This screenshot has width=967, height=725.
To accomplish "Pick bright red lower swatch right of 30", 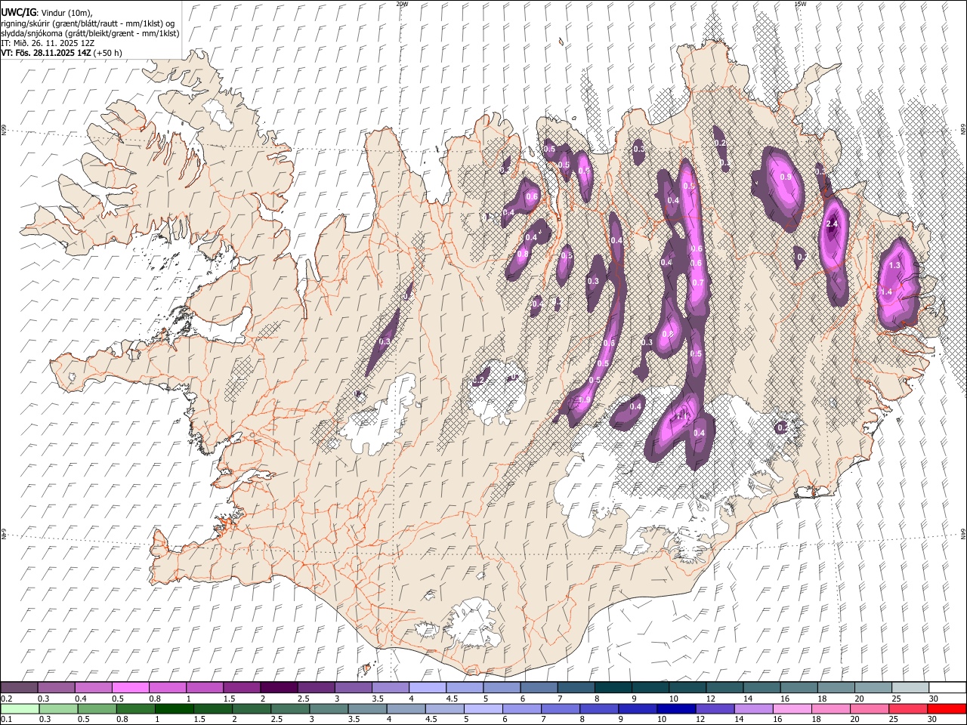I will point(947,708).
